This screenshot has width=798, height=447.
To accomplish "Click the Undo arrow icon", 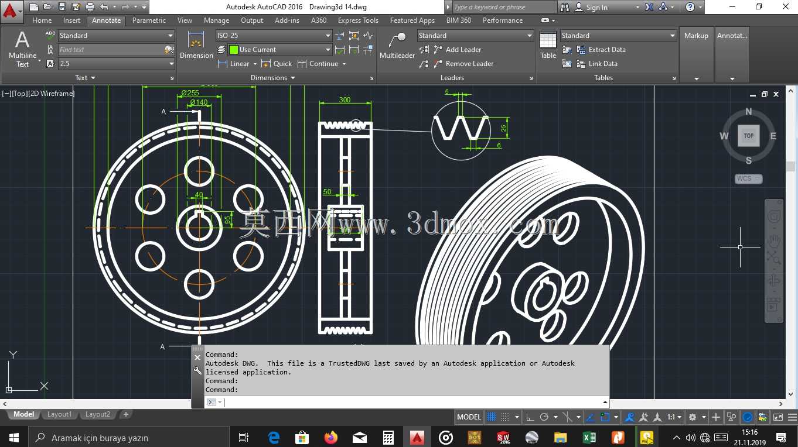I will click(104, 7).
